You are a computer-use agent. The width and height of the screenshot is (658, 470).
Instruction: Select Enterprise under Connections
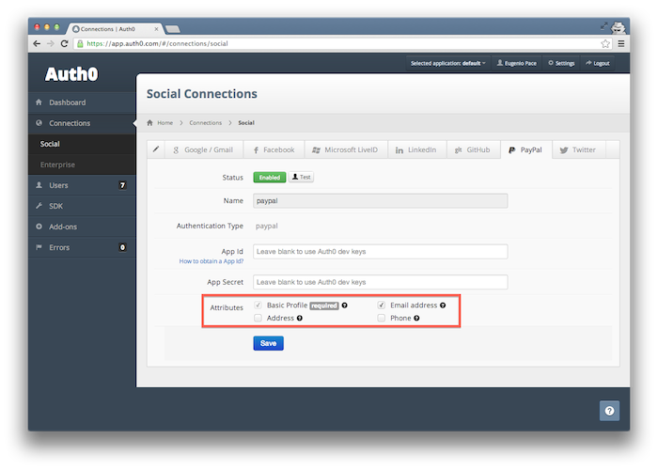[83, 164]
